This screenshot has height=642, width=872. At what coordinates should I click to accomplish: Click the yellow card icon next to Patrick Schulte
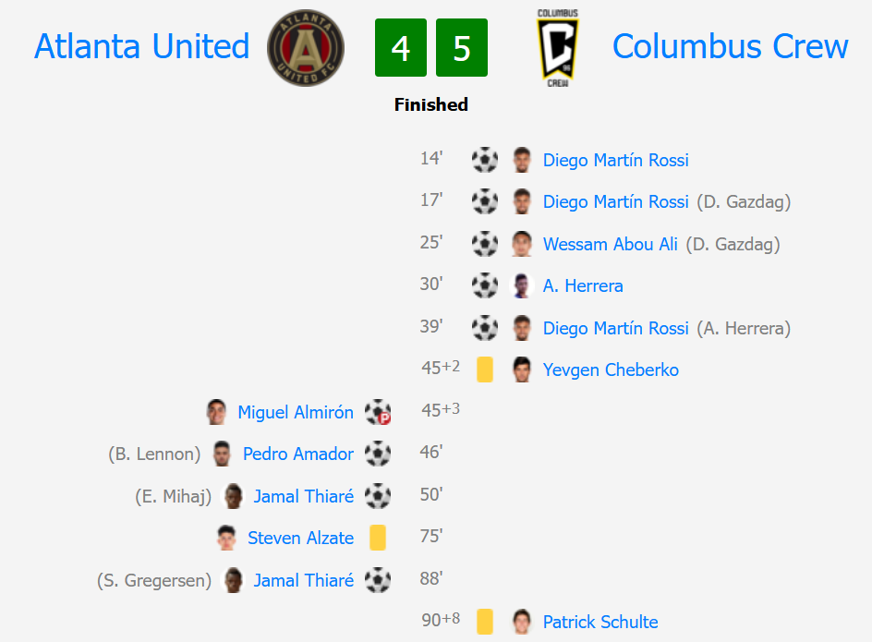[485, 622]
